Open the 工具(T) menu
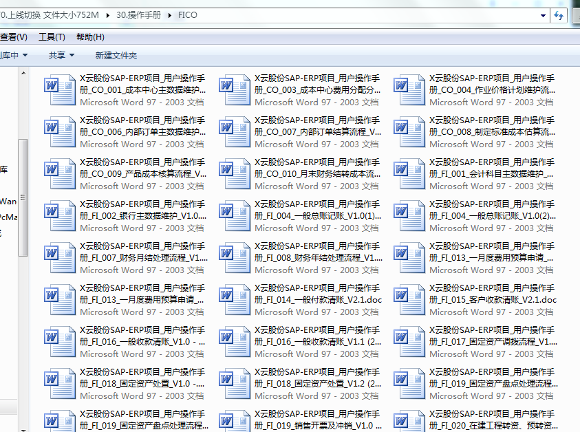The image size is (580, 432). 52,37
